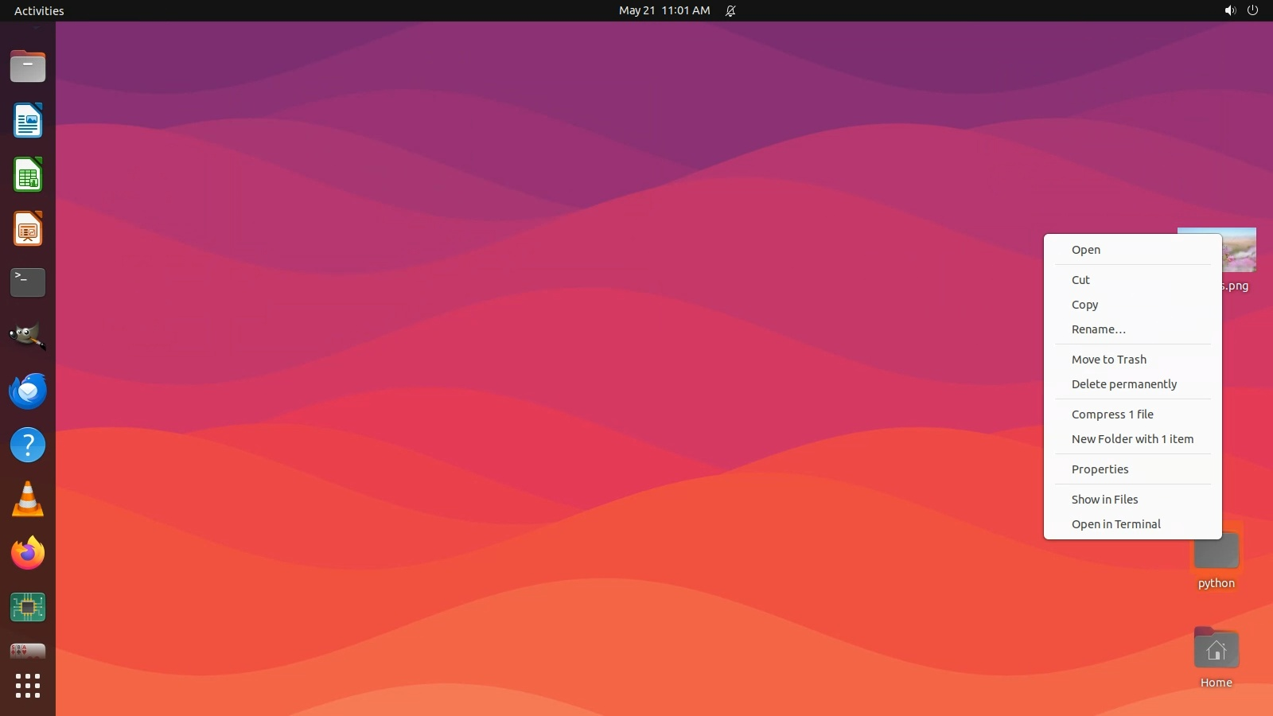Open the clock and calendar panel
This screenshot has width=1273, height=716.
click(664, 10)
